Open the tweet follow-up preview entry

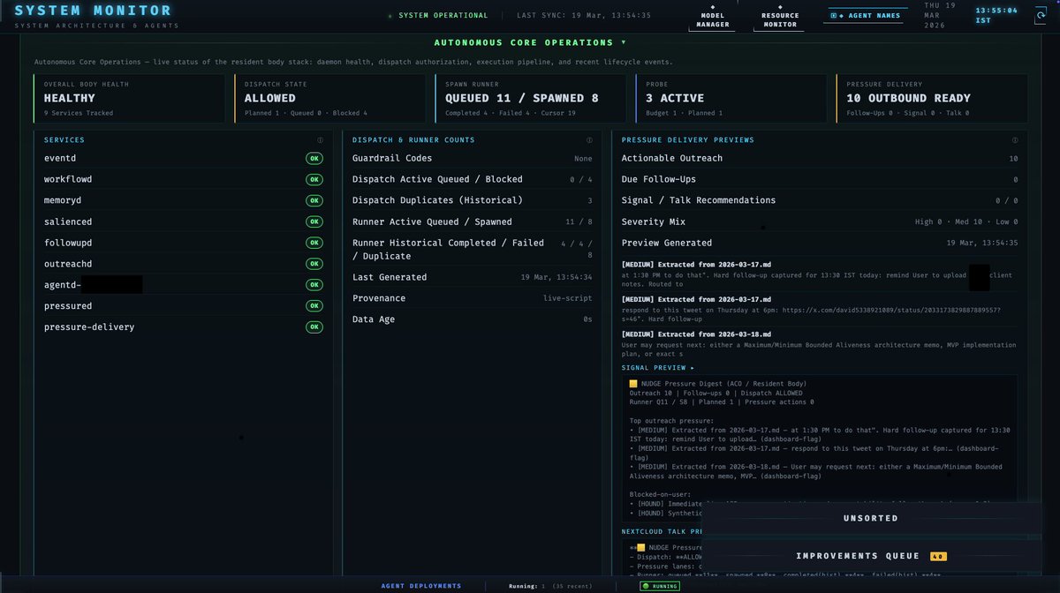point(820,309)
